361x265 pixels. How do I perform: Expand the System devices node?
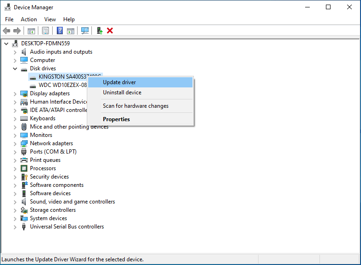15,219
